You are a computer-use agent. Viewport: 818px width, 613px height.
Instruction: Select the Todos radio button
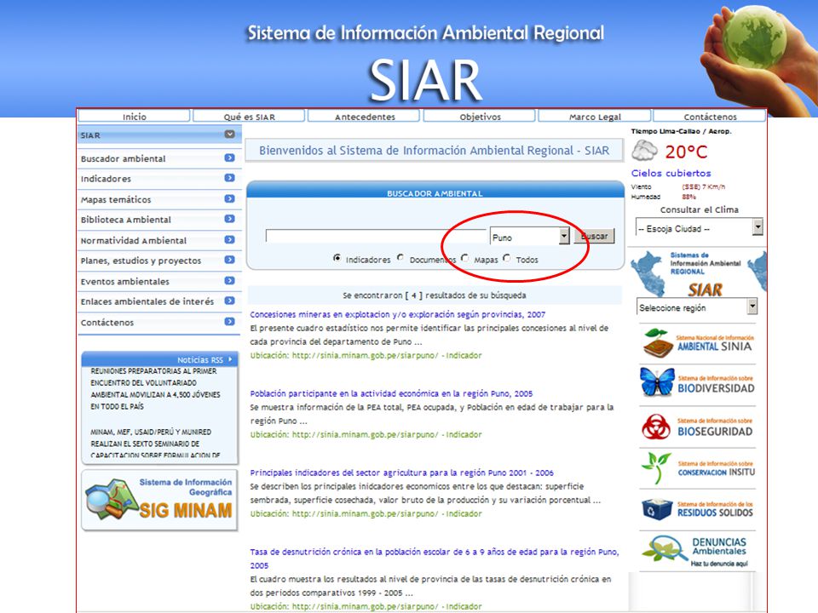[506, 258]
